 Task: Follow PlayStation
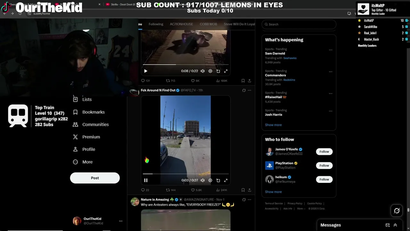[324, 166]
